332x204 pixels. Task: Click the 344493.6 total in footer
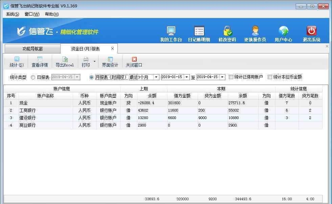[243, 199]
